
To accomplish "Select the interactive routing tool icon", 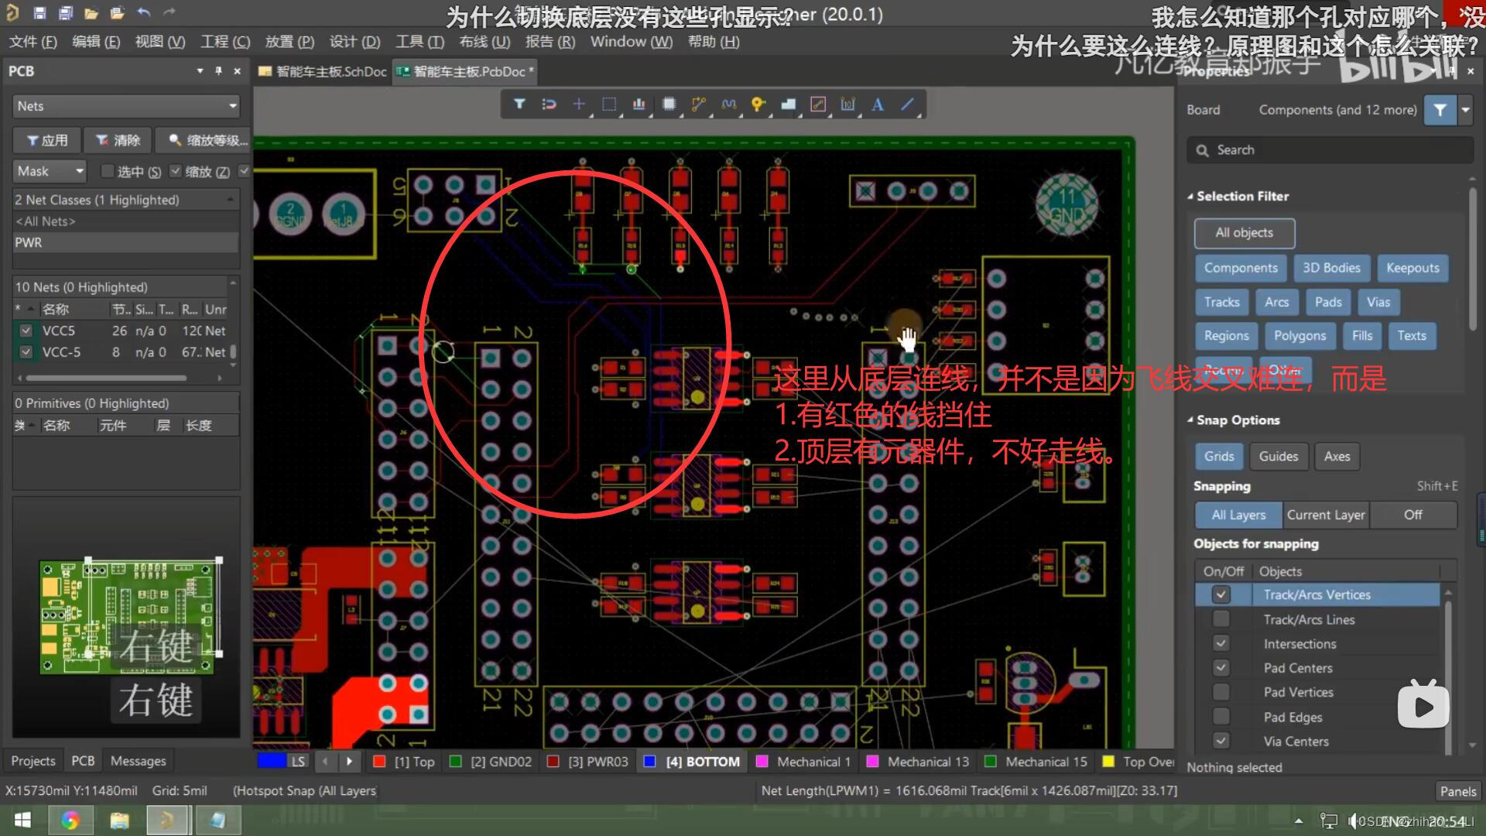I will click(x=698, y=104).
